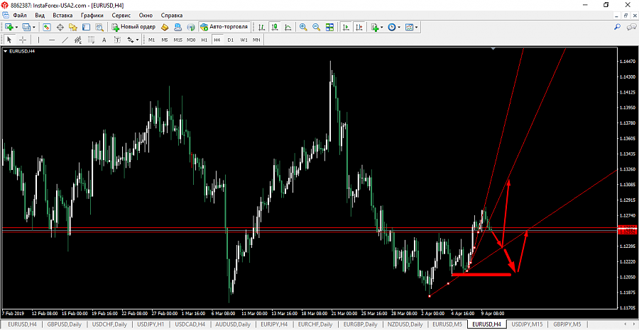Open the Periods dropdown arrow

tap(399, 27)
